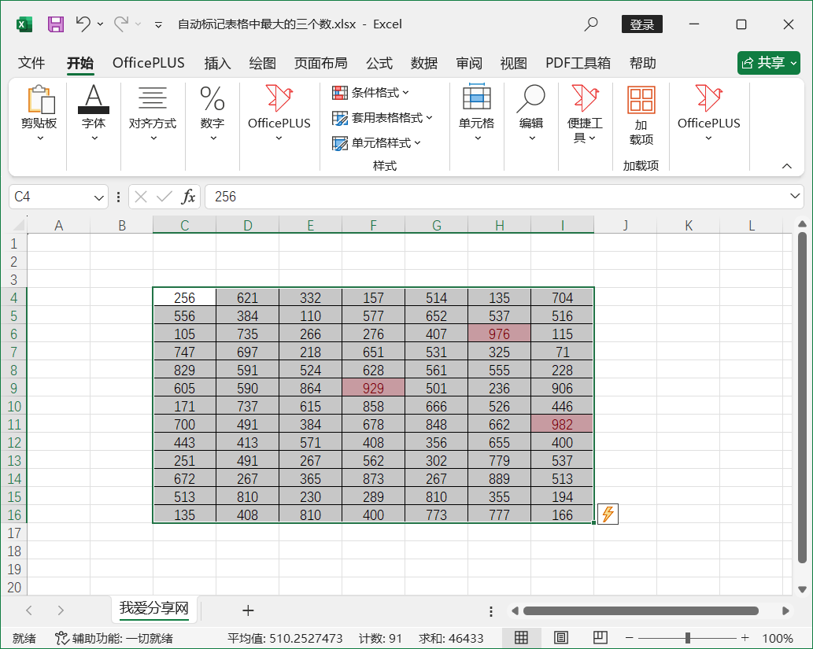The width and height of the screenshot is (813, 649).
Task: Undo the last action
Action: (x=83, y=24)
